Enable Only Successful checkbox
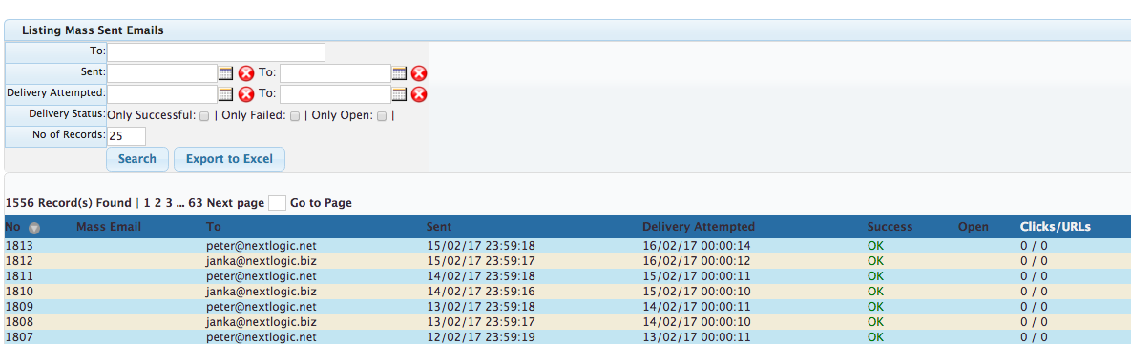 pyautogui.click(x=204, y=116)
